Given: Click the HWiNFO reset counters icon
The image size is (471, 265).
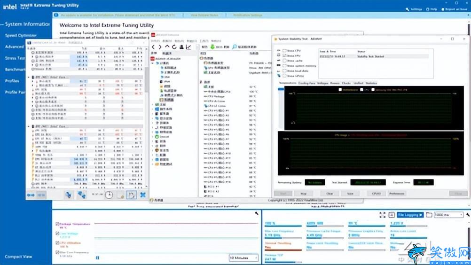Looking at the screenshot, I should [131, 195].
